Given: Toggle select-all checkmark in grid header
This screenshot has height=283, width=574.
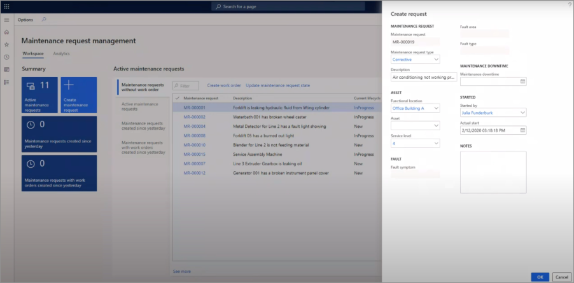Looking at the screenshot, I should pyautogui.click(x=178, y=98).
